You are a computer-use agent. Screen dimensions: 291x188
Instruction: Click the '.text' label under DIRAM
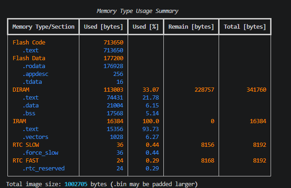(x=31, y=98)
